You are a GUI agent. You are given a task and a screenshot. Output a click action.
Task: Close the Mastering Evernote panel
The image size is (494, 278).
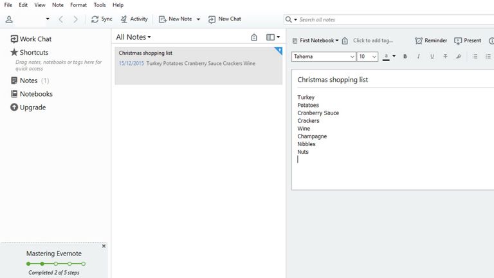click(104, 246)
